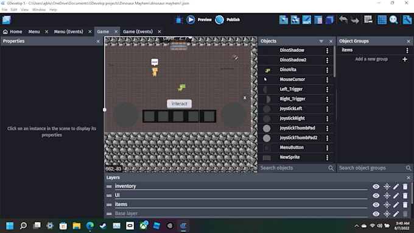Undo the last change

click(343, 20)
